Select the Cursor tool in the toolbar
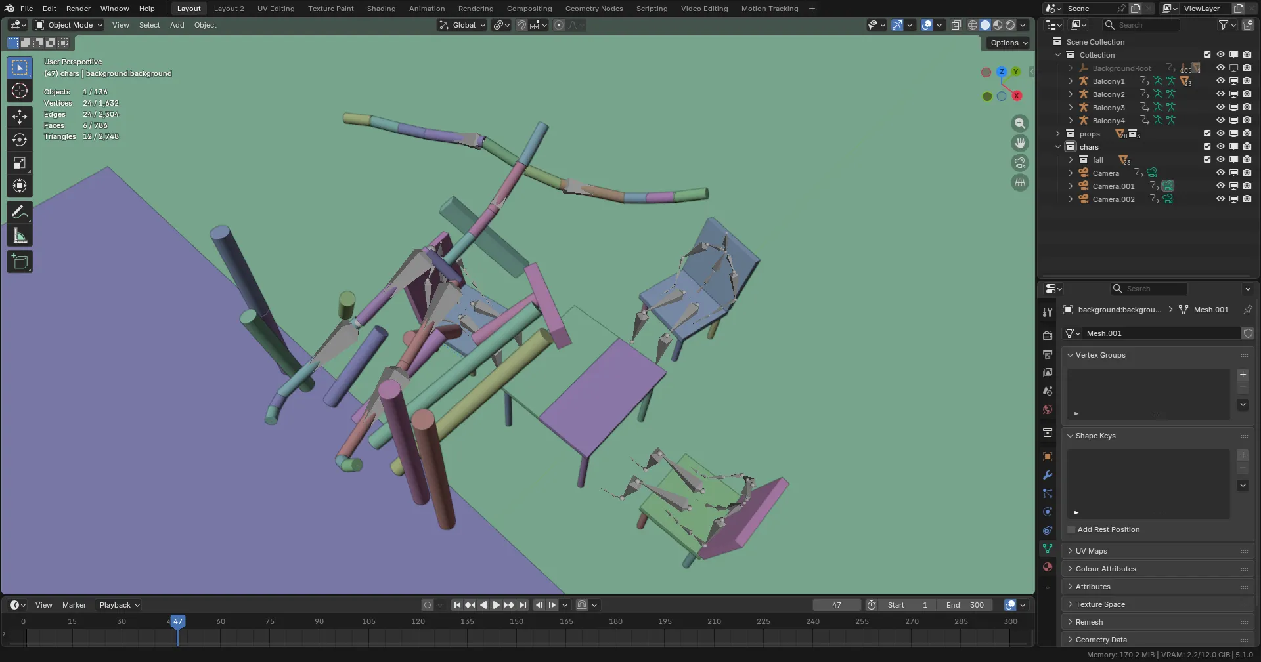1261x662 pixels. 20,91
